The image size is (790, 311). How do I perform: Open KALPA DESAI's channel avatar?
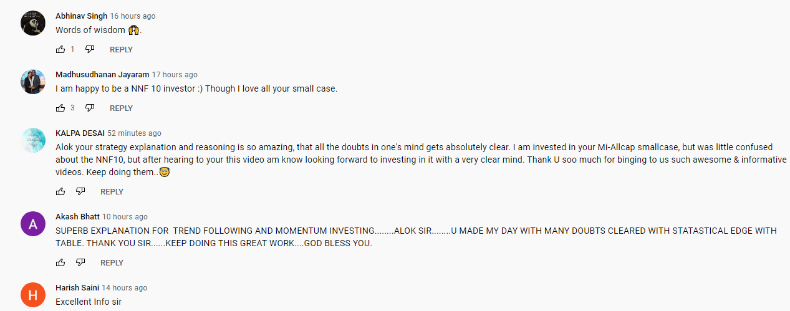coord(33,140)
